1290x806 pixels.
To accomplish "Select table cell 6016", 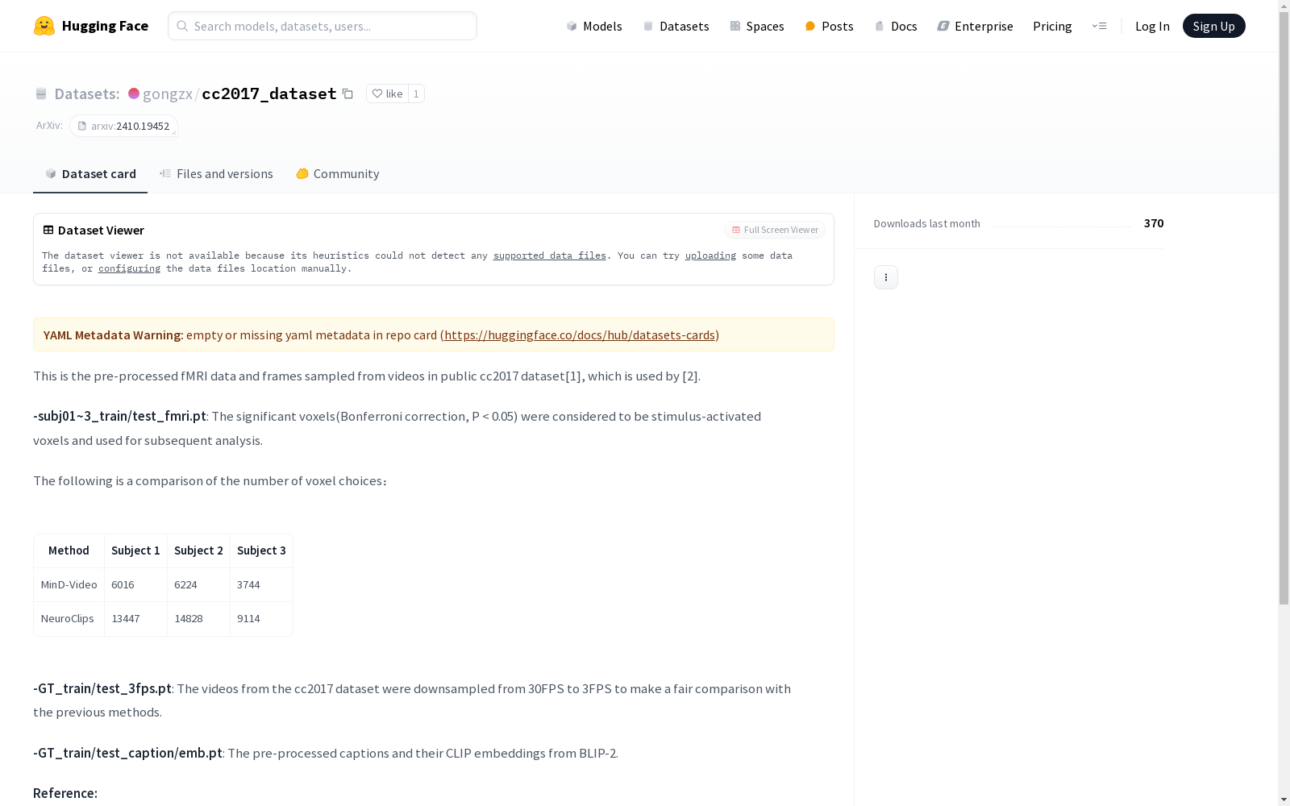I will (x=135, y=585).
